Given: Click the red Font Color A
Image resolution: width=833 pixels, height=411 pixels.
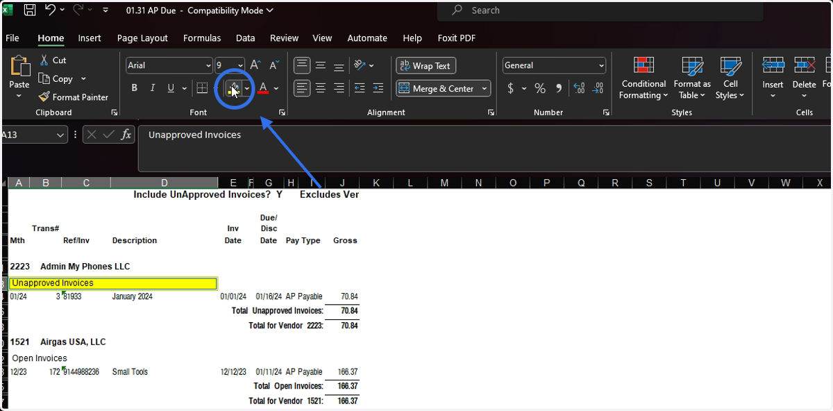Looking at the screenshot, I should point(263,88).
